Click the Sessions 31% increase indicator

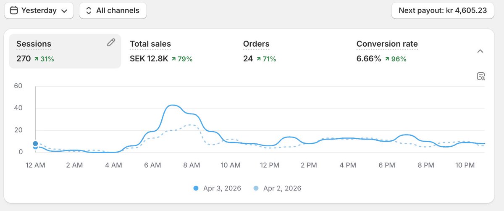pyautogui.click(x=44, y=59)
